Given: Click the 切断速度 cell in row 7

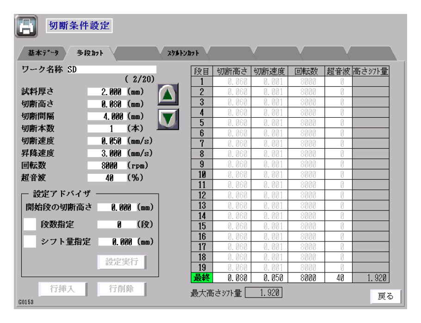Looking at the screenshot, I should pos(269,144).
